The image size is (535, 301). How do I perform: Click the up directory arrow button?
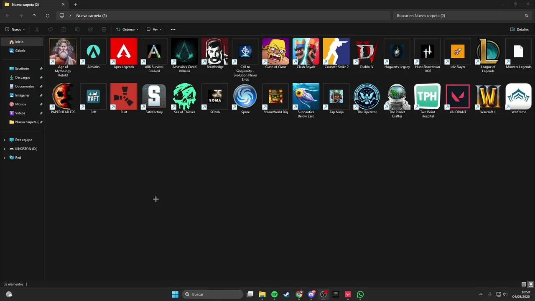[x=34, y=15]
